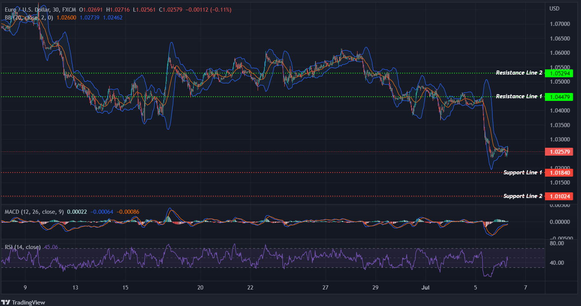The width and height of the screenshot is (581, 306).
Task: Click the TradingView logo
Action: tap(23, 302)
